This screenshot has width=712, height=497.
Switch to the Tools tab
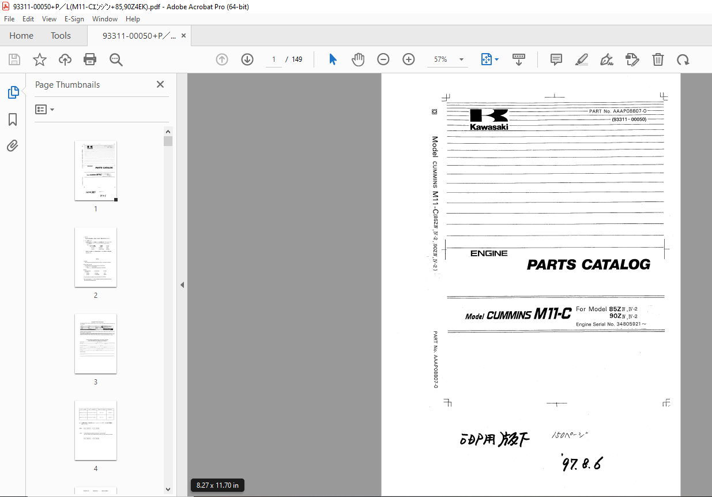[61, 36]
